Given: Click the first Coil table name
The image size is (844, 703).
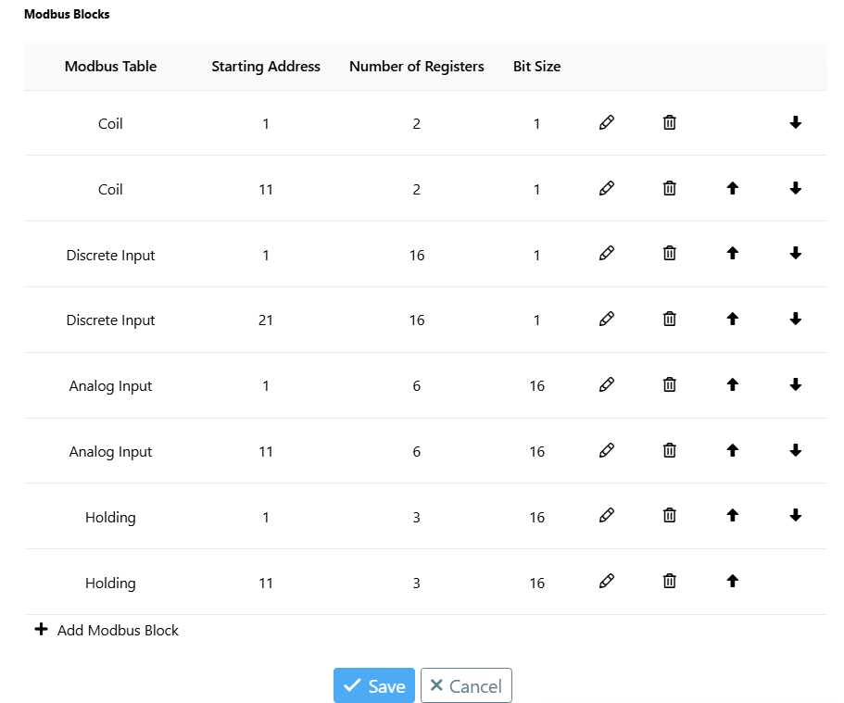Looking at the screenshot, I should (110, 124).
